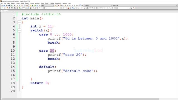This screenshot has height=100, width=178.
Task: Click the zoom in magnifier icon
Action: (x=107, y=8)
